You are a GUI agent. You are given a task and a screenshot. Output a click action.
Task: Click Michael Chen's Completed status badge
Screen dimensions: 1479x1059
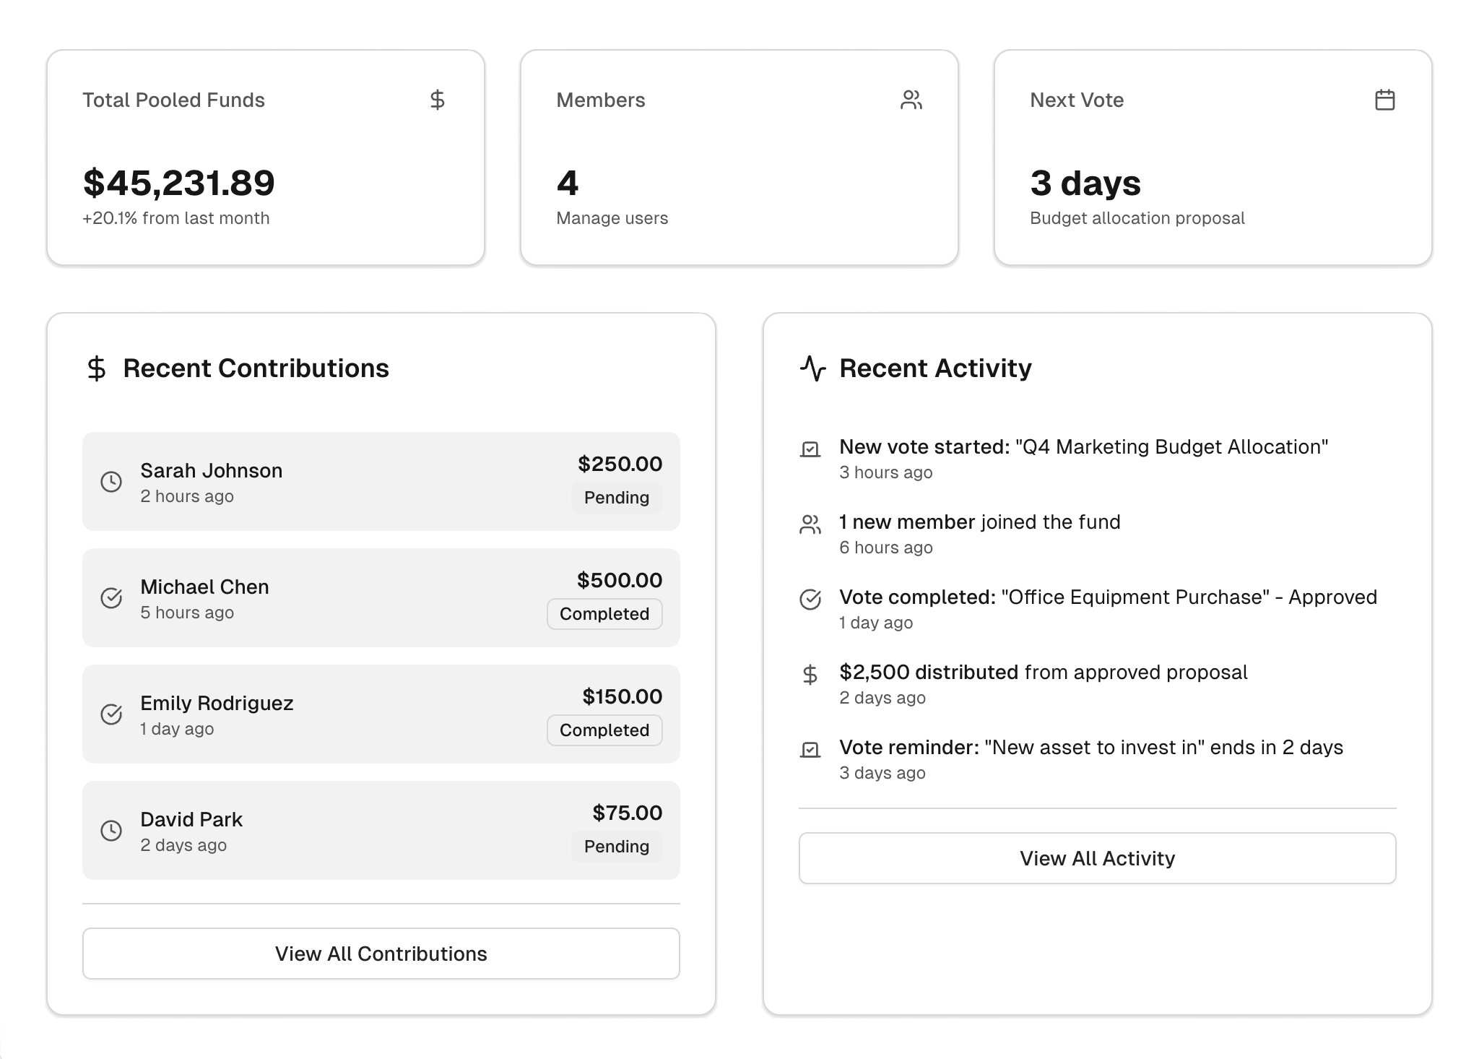604,614
